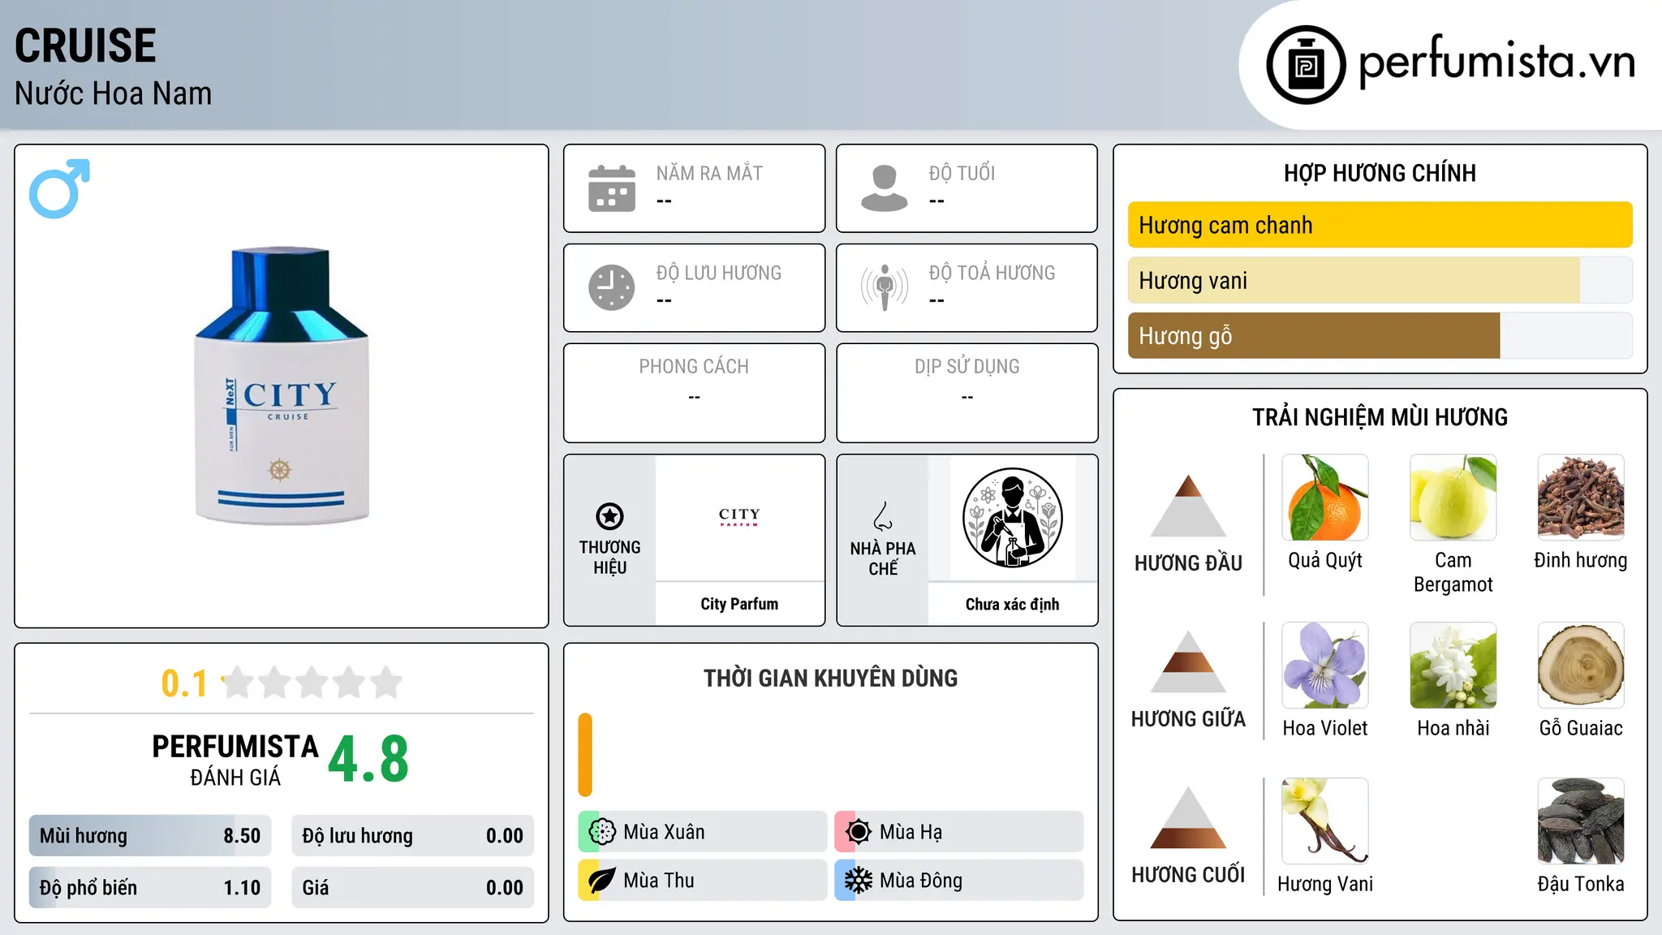Open the Gỗ Guaiac note image
The height and width of the screenshot is (935, 1662).
click(1581, 666)
